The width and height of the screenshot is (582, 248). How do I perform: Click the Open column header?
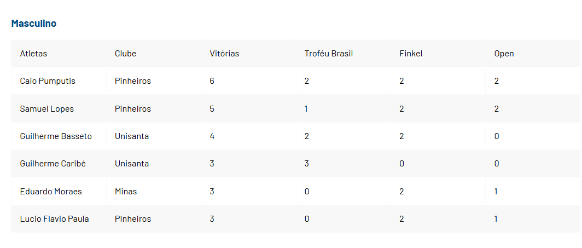pos(504,54)
